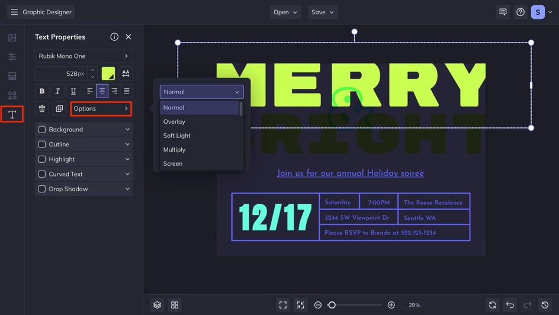
Task: Open the history clock icon
Action: (x=545, y=305)
